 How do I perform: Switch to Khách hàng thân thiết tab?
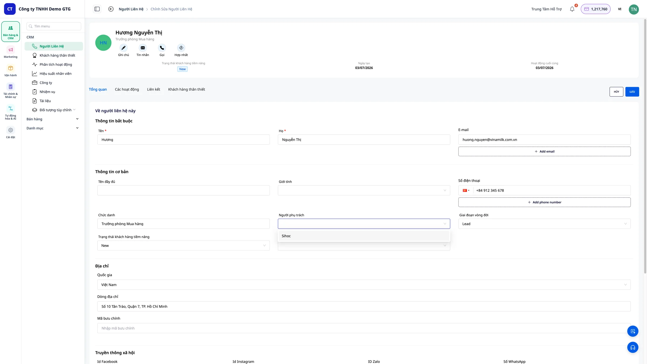pos(187,89)
